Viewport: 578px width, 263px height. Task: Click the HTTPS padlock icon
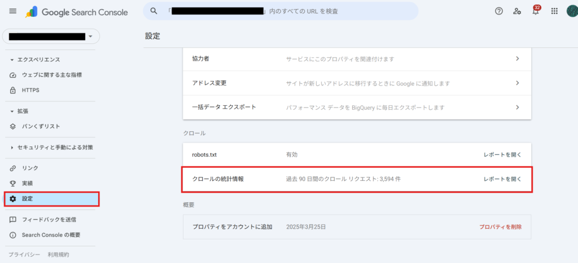[13, 90]
